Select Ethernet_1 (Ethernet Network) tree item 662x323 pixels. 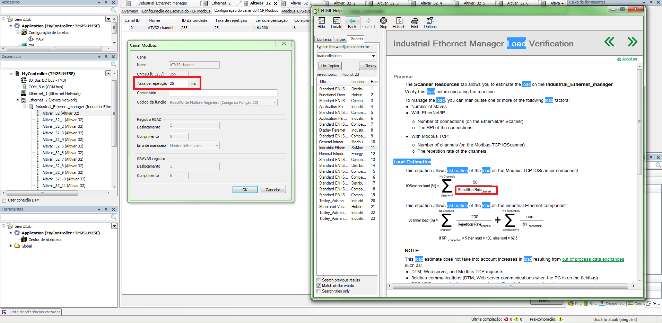point(54,93)
